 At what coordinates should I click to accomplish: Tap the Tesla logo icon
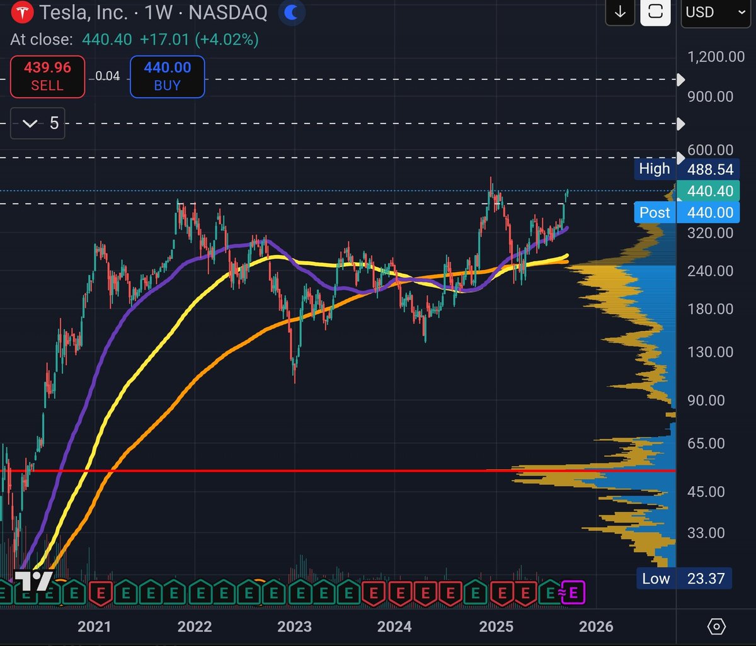coord(22,13)
